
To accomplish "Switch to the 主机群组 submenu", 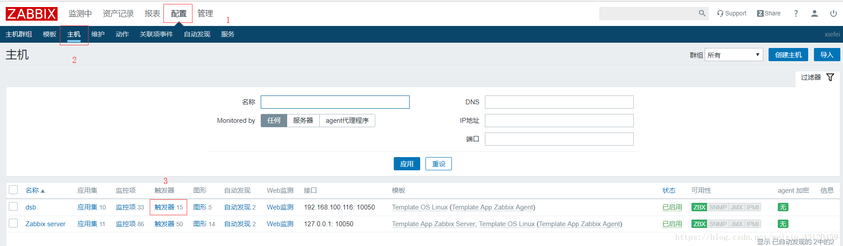I will tap(18, 34).
